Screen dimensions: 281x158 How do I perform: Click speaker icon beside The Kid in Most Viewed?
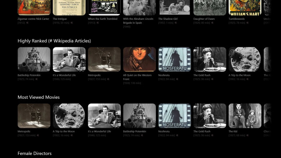tap(247, 136)
